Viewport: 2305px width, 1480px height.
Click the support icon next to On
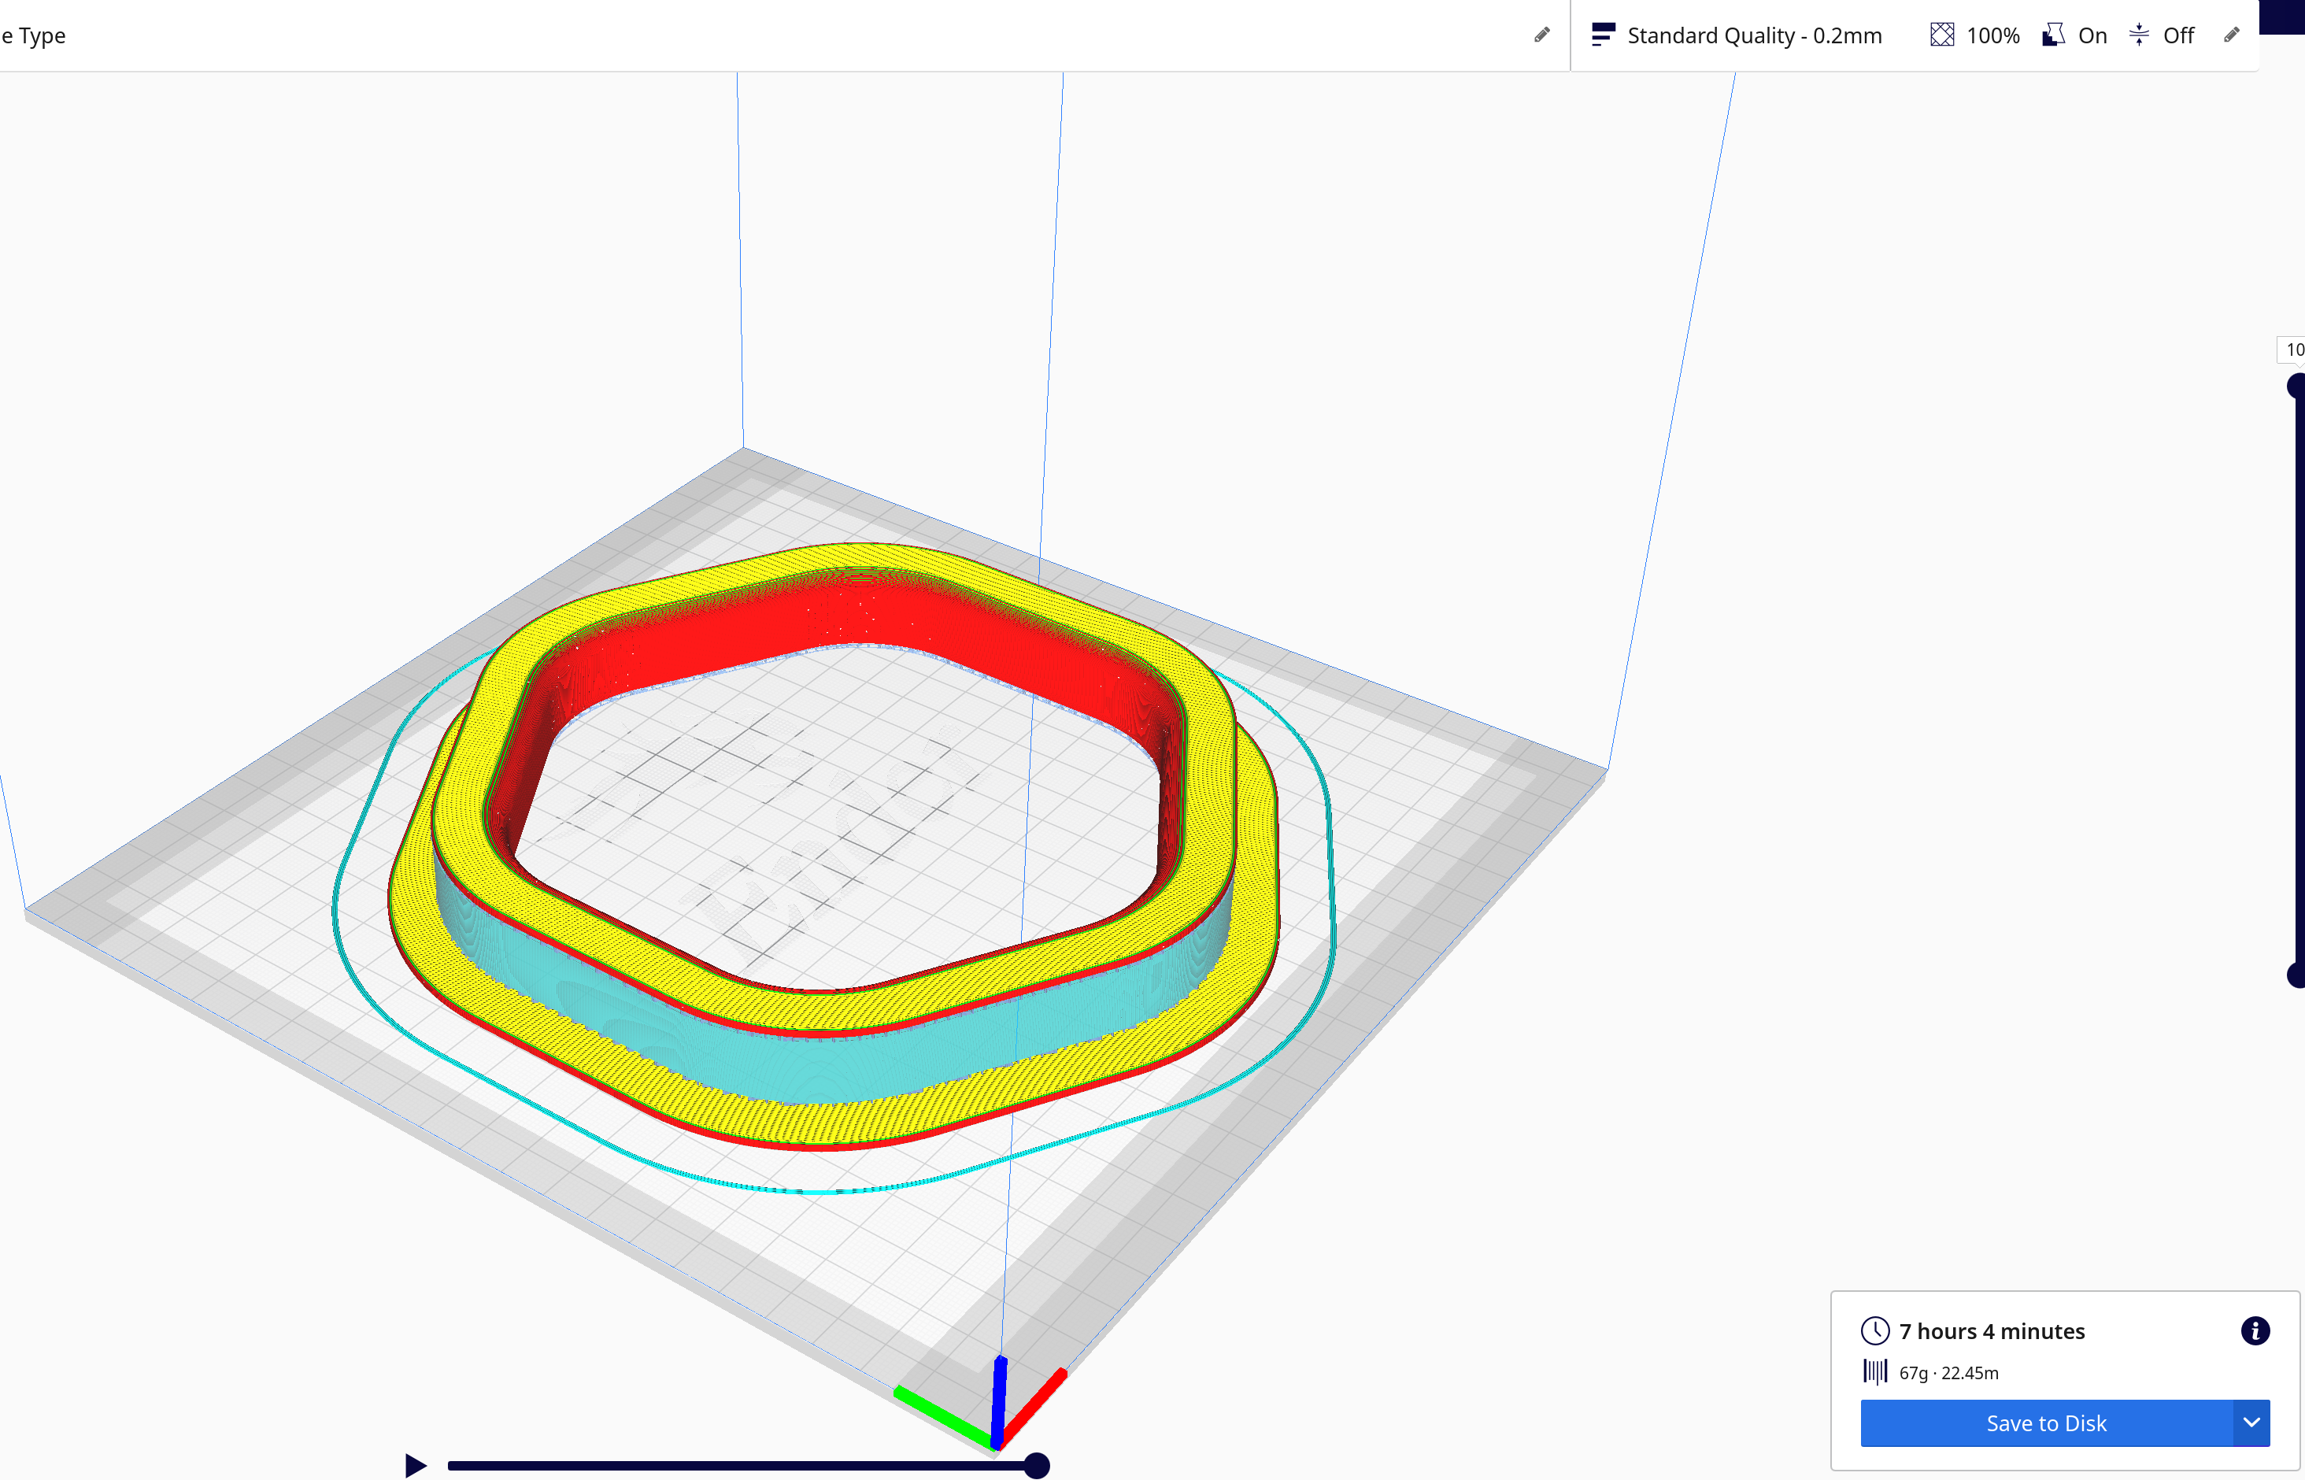click(2053, 35)
